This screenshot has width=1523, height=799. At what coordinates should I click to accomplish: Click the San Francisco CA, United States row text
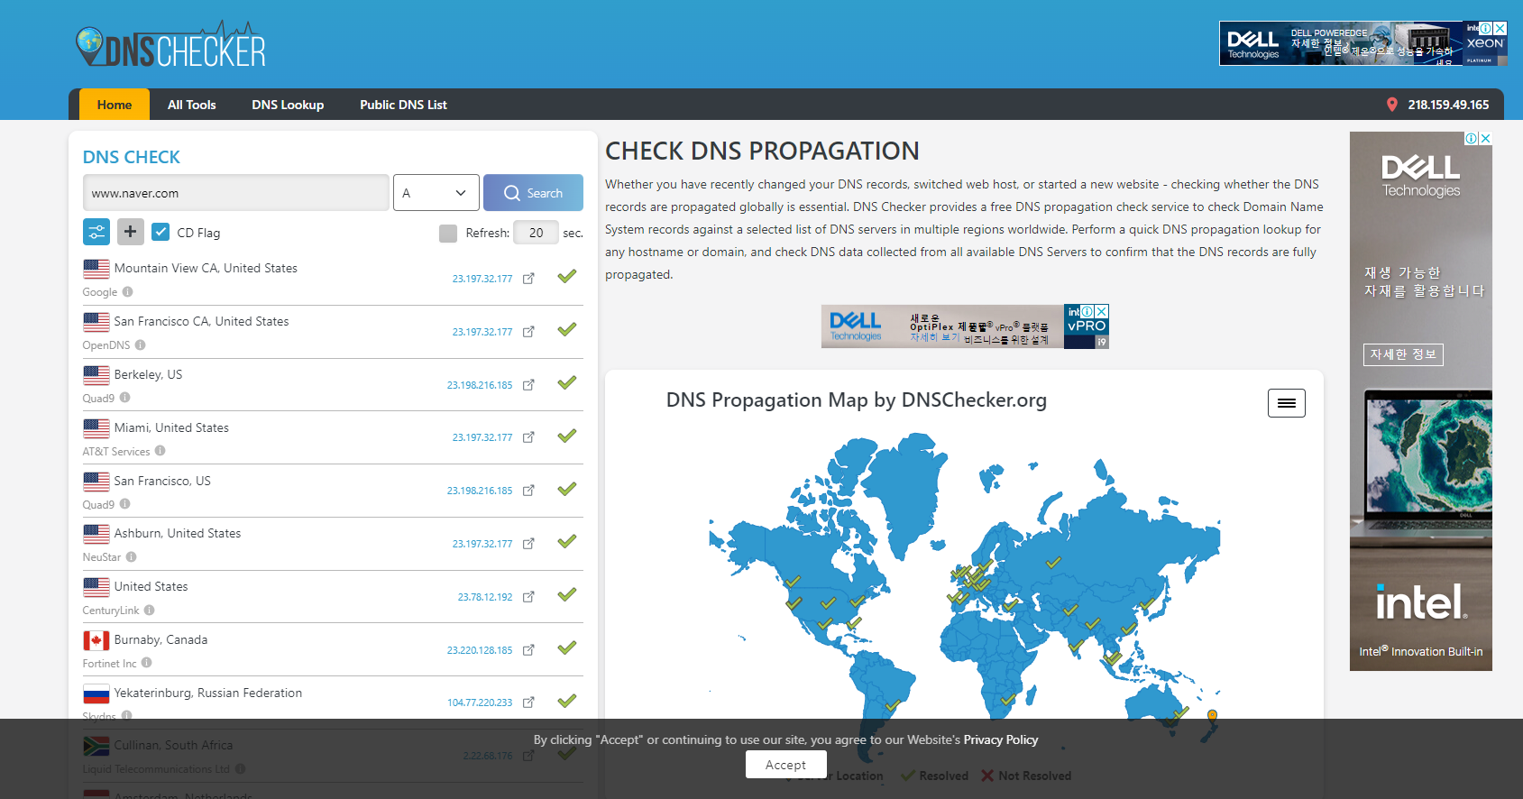pyautogui.click(x=201, y=321)
